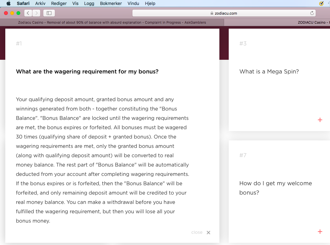
Task: Open the Bokmerker menu
Action: click(111, 3)
